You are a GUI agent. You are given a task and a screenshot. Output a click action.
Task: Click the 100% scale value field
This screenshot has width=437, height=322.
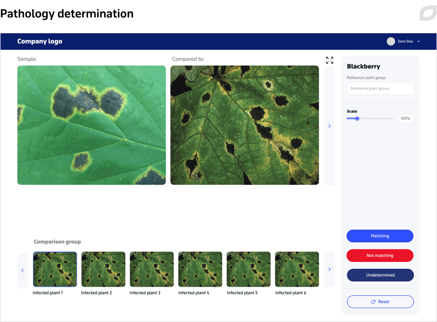[x=405, y=118]
